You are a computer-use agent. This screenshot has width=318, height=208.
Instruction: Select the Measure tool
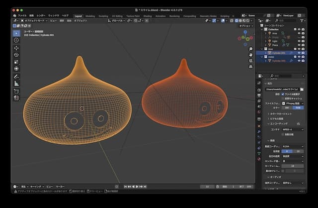(16, 84)
